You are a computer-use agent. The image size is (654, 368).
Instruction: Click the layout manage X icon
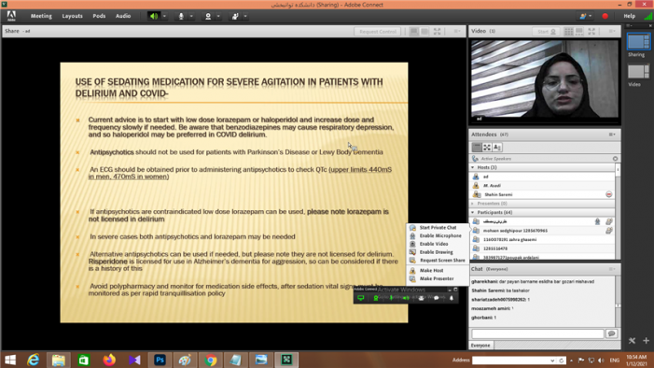(x=632, y=341)
